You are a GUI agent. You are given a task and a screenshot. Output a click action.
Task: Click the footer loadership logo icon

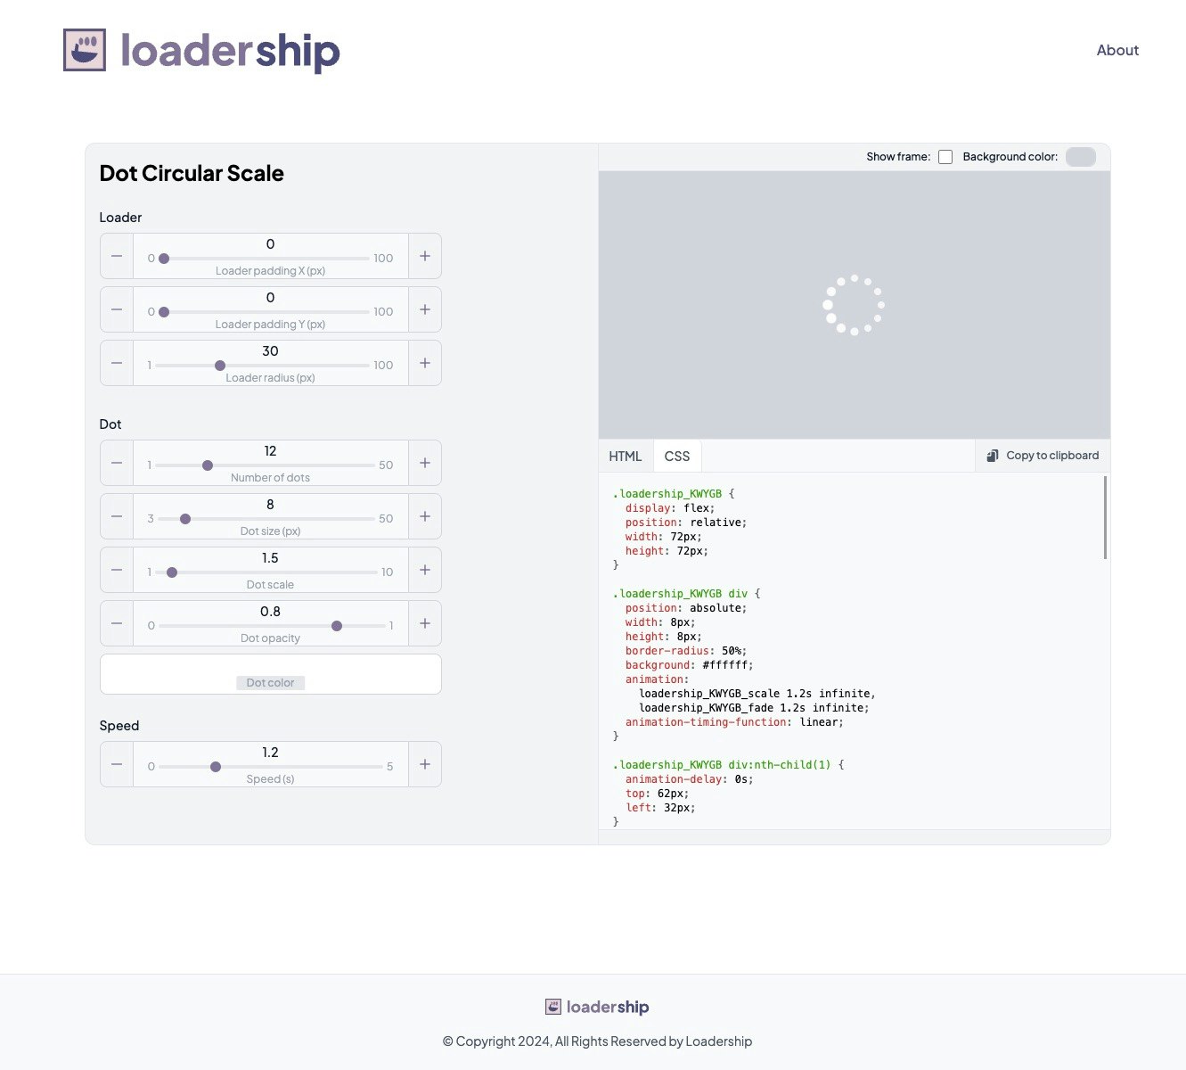click(x=554, y=1007)
